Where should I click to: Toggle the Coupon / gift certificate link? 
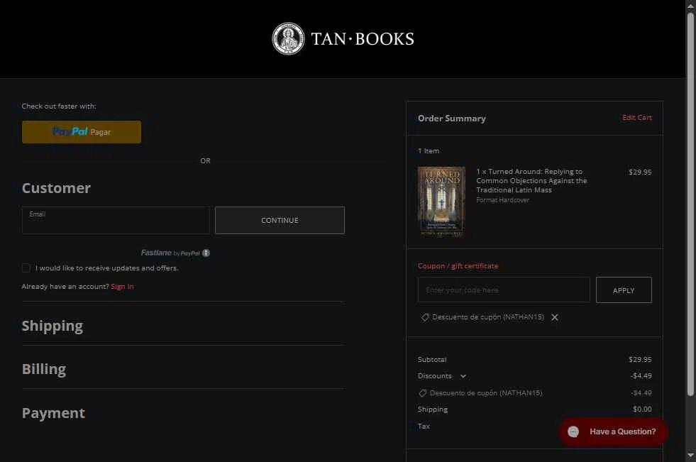(458, 265)
